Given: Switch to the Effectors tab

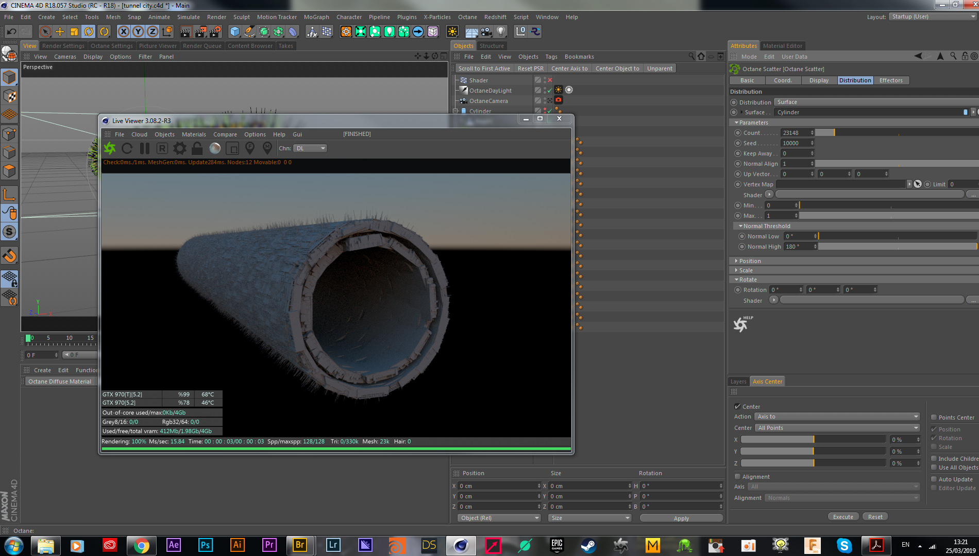Looking at the screenshot, I should tap(890, 80).
